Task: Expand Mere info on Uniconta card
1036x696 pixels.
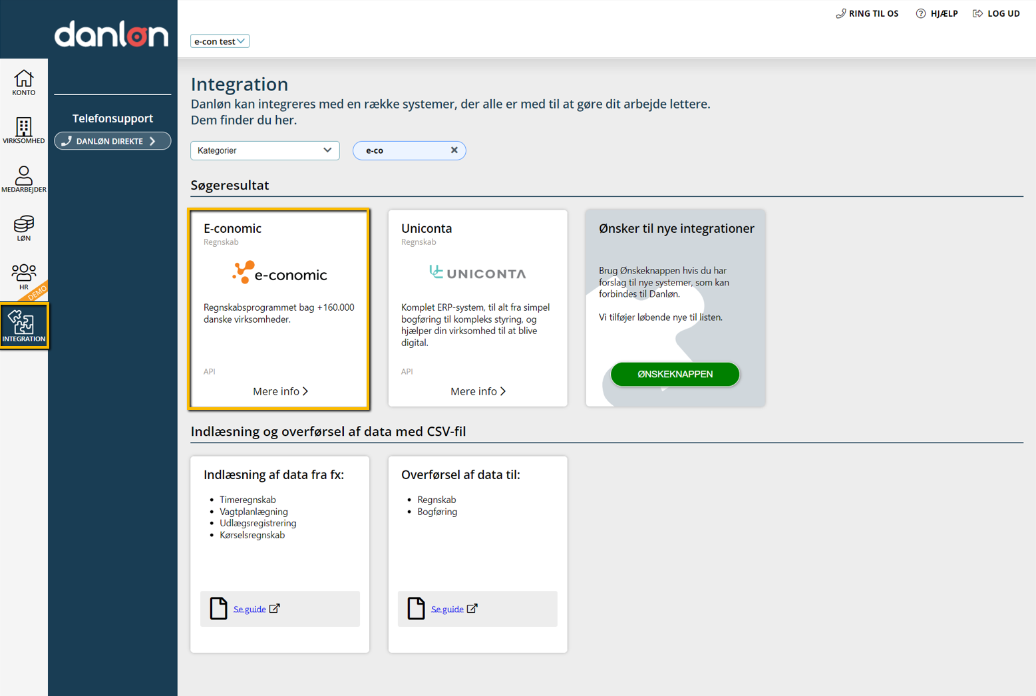Action: [x=477, y=391]
